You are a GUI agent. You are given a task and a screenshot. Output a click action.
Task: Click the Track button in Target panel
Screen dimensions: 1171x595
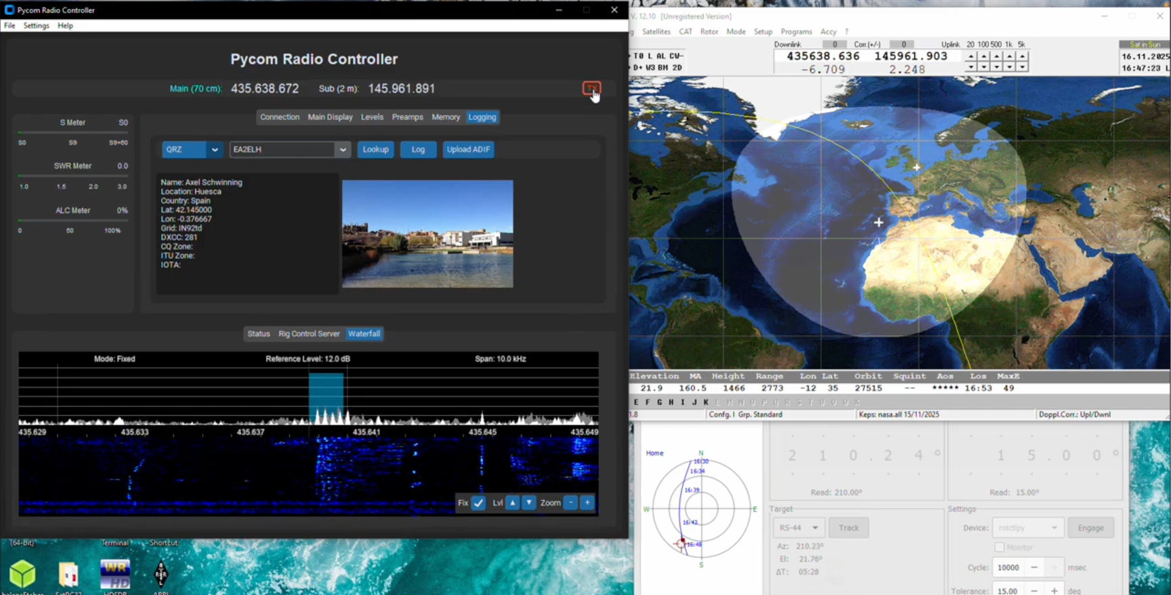click(x=849, y=528)
